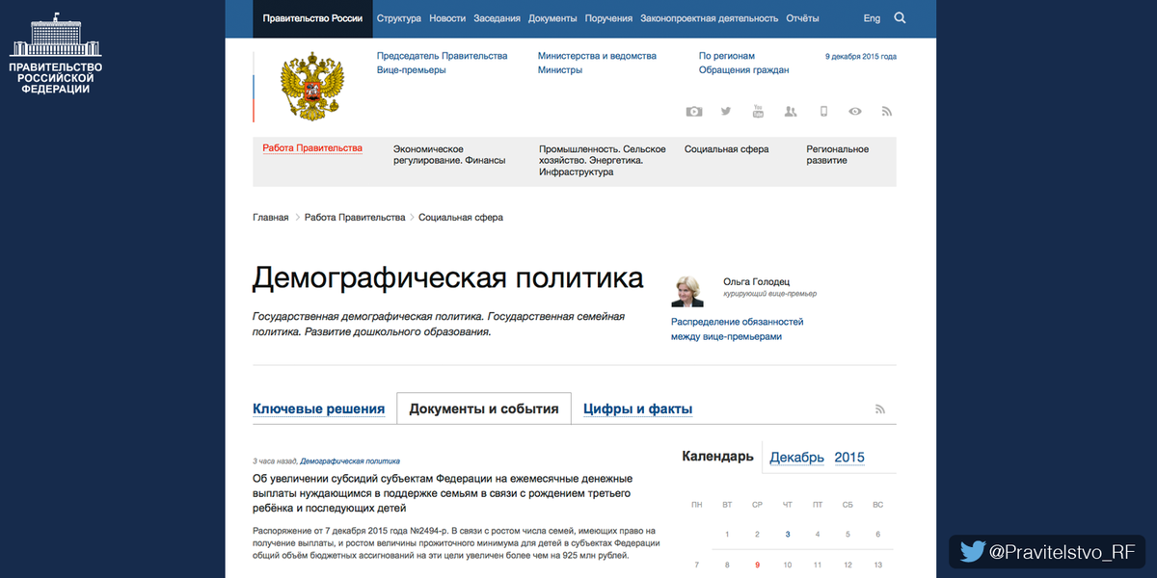The height and width of the screenshot is (578, 1157).
Task: Open Вице-премьеры link
Action: [x=412, y=70]
